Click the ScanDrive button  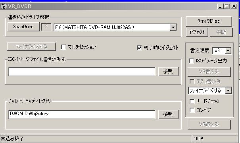click(23, 27)
